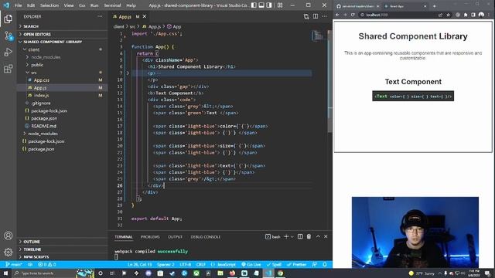The width and height of the screenshot is (495, 278).
Task: Open new browser tab with plus
Action: pos(435,6)
